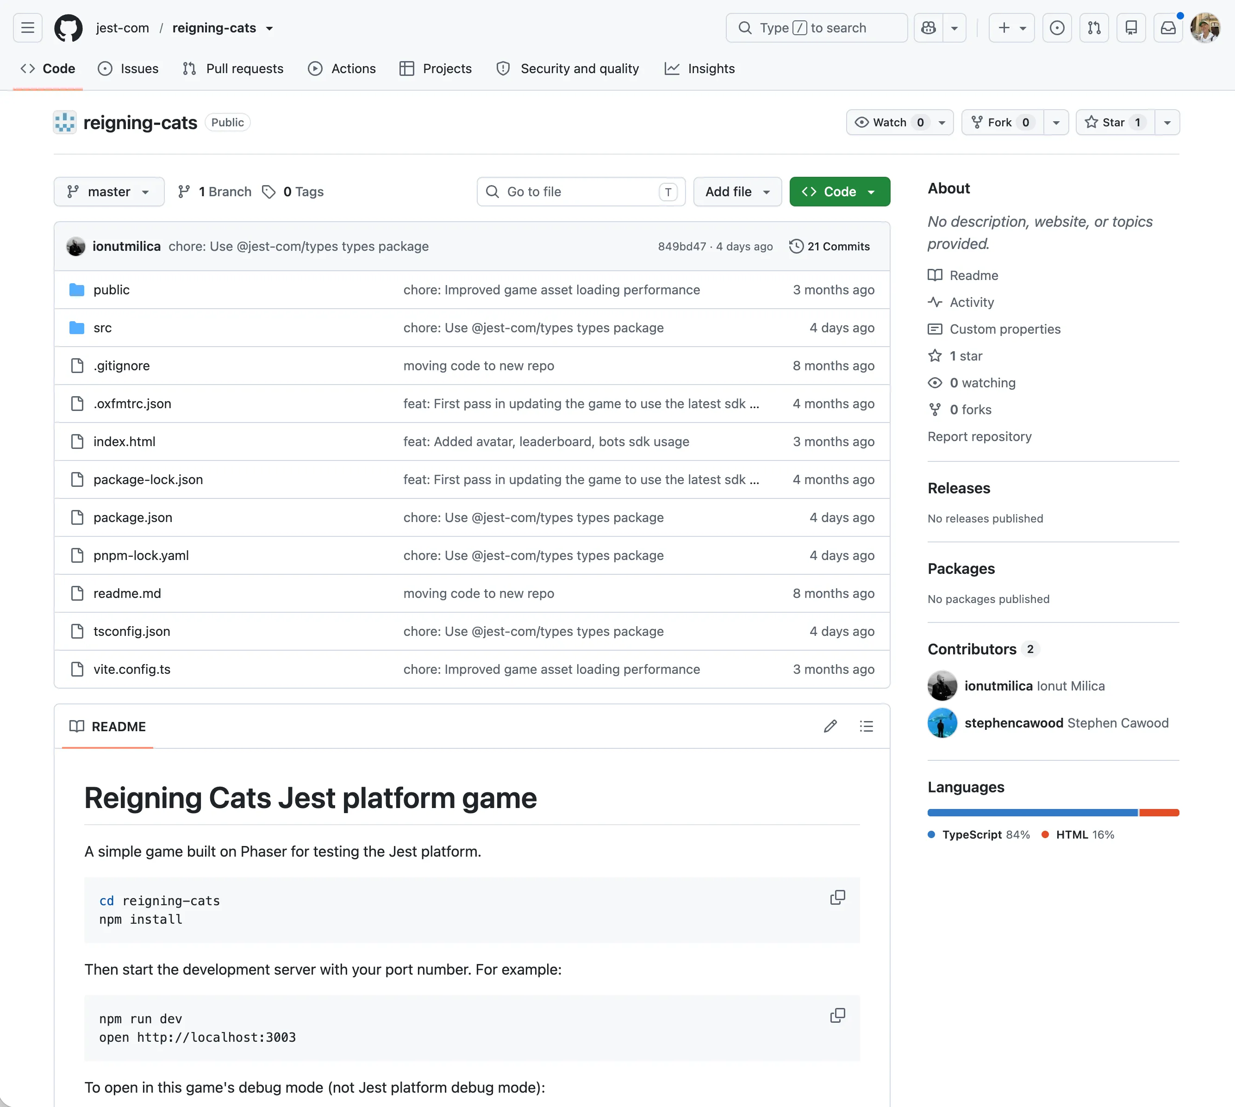
Task: Click the TypeScript blue language bar segment
Action: [x=1032, y=813]
